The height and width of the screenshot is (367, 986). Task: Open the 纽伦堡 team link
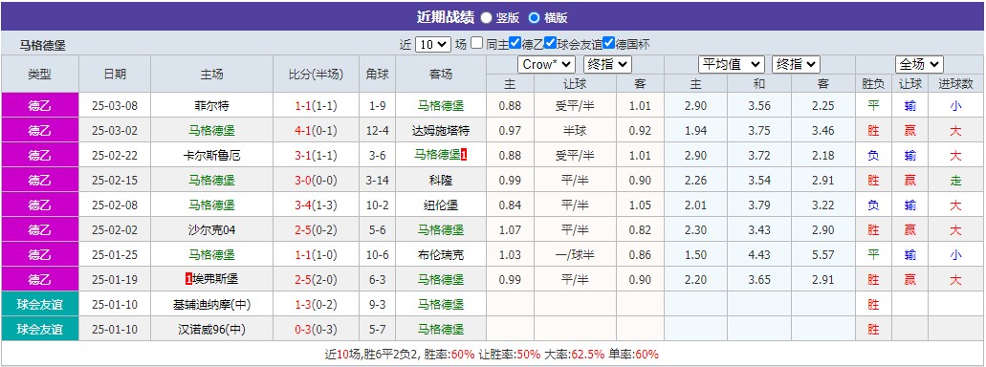(440, 205)
